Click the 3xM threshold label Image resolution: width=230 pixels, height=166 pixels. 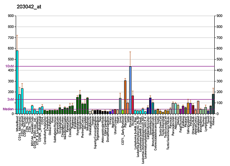[10, 99]
